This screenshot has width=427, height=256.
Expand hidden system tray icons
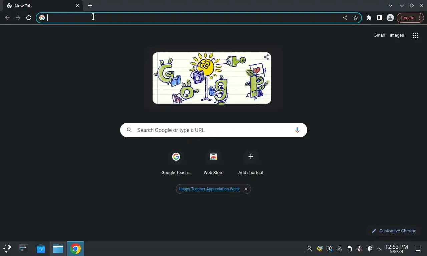(379, 249)
